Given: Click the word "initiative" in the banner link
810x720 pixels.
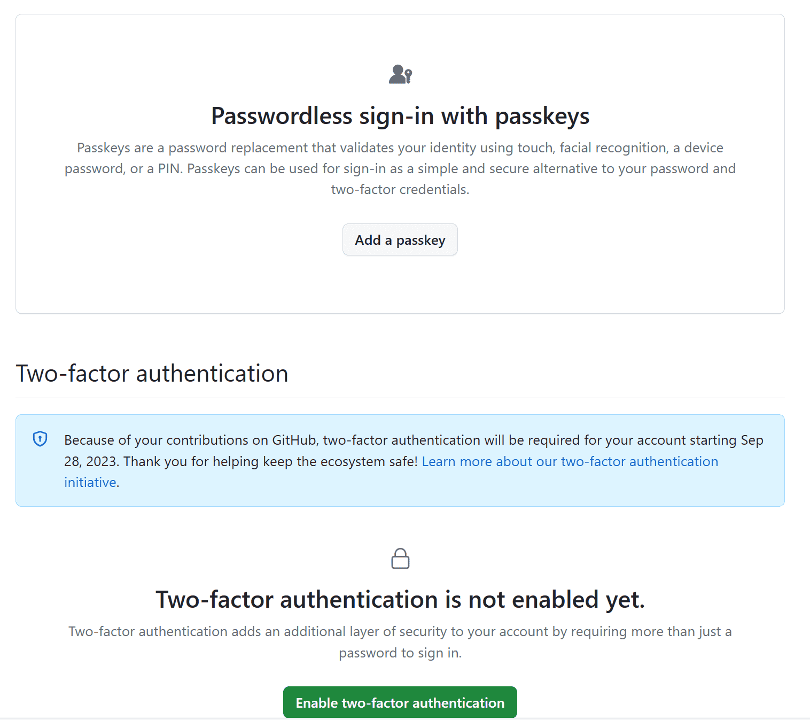Looking at the screenshot, I should tap(90, 482).
